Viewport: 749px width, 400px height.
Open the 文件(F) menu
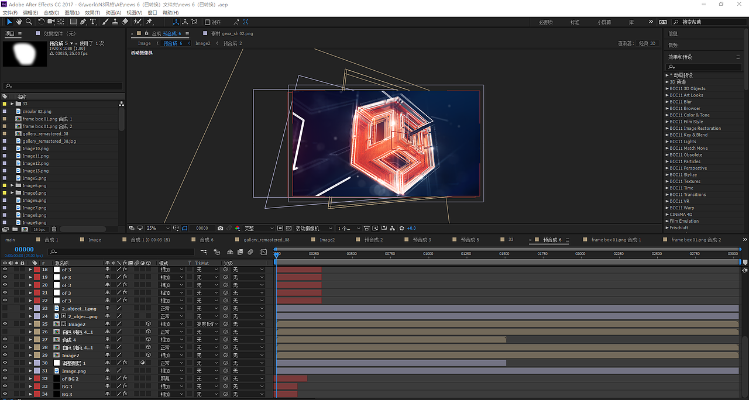point(10,12)
